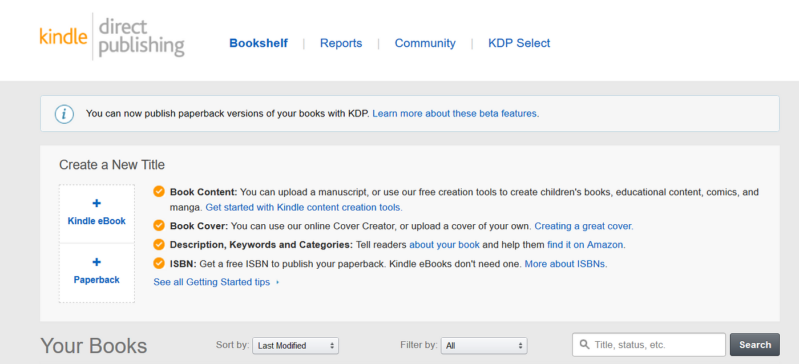Click the orange checkmark beside Description, Keywords

[x=159, y=244]
